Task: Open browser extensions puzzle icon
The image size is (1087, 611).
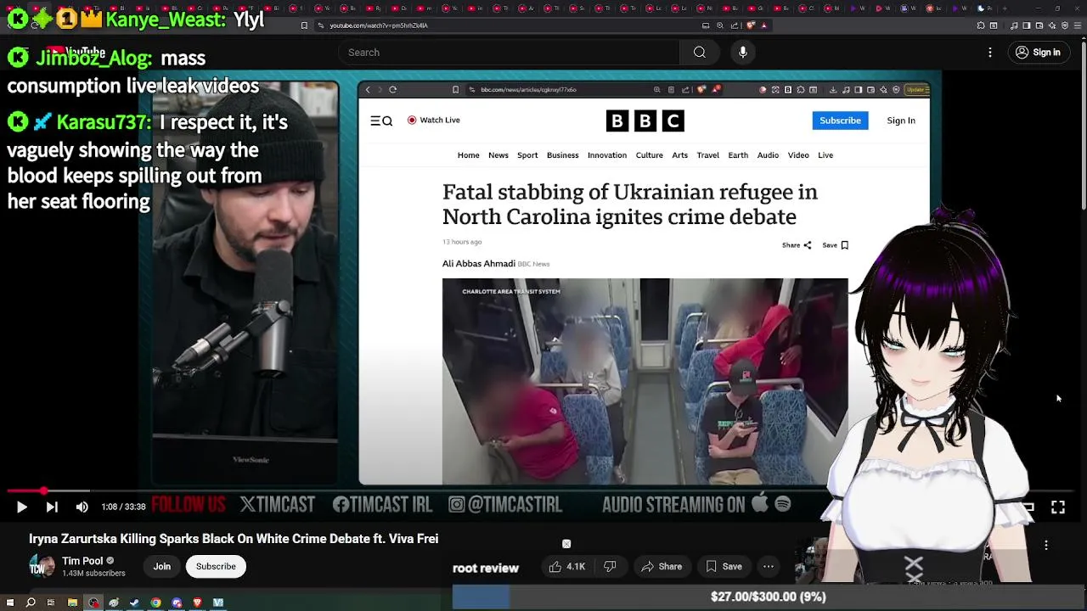Action: tap(980, 25)
